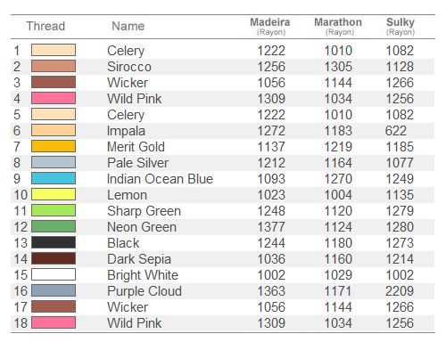Viewport: 446px width, 342px height.
Task: Click the Marathon (Rayon) column header
Action: [338, 26]
